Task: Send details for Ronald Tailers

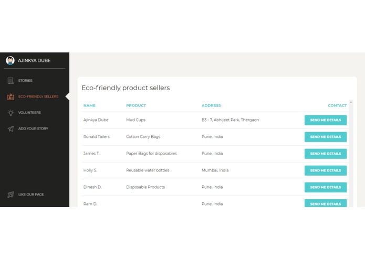Action: [326, 137]
